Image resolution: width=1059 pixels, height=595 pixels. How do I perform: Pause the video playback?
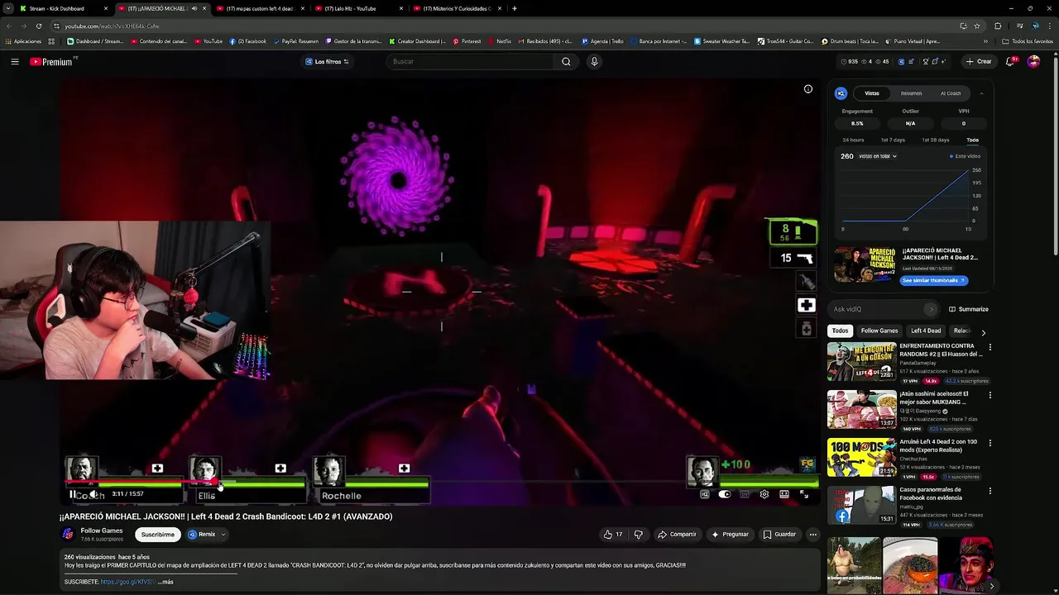(x=73, y=494)
